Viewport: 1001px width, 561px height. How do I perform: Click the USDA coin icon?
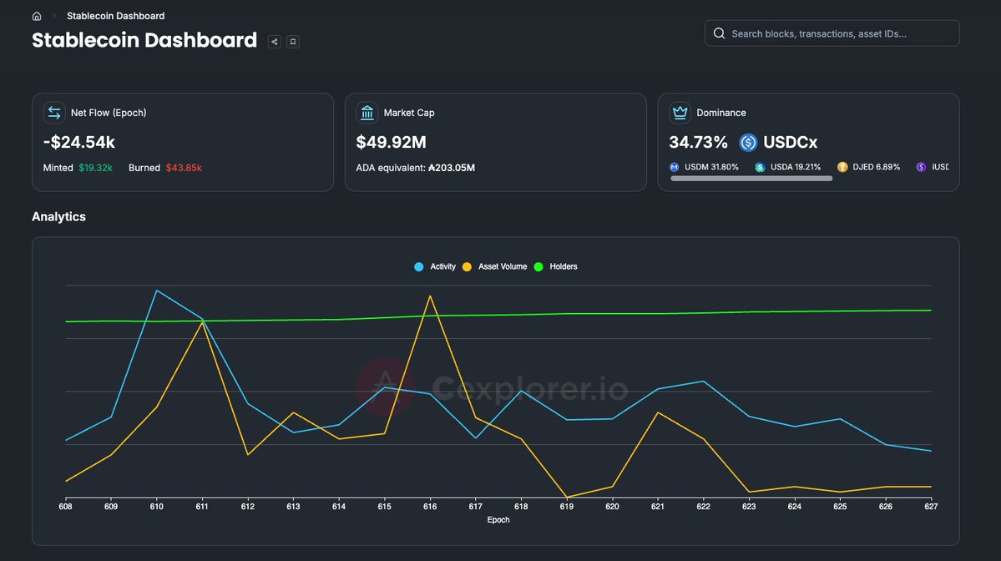tap(760, 167)
